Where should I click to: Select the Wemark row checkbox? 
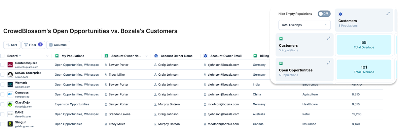click(2, 85)
